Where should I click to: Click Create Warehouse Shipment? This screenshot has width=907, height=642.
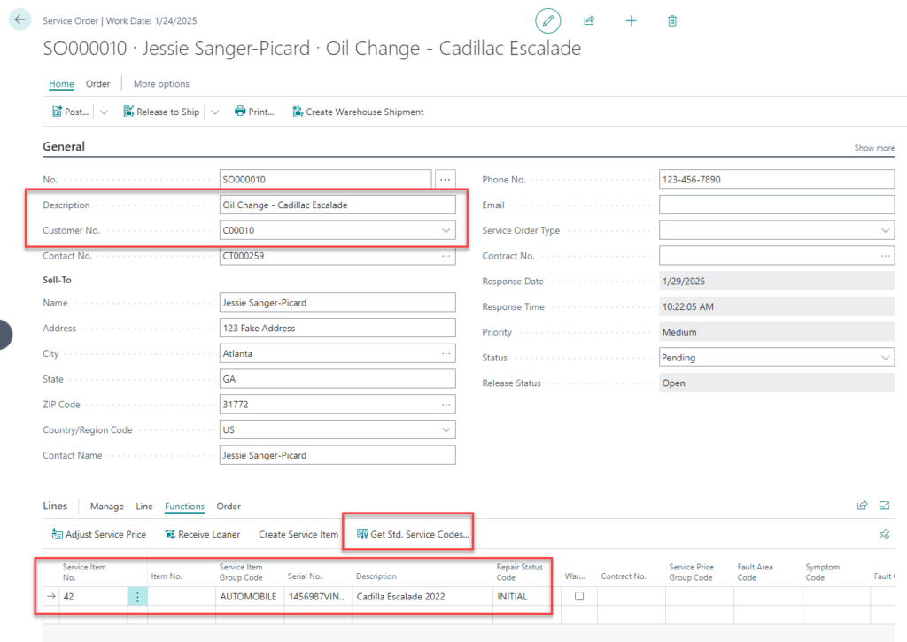tap(358, 112)
